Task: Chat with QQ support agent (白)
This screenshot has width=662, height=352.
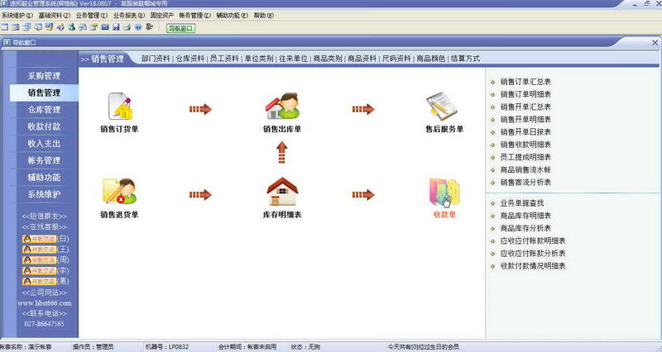Action: tap(39, 239)
